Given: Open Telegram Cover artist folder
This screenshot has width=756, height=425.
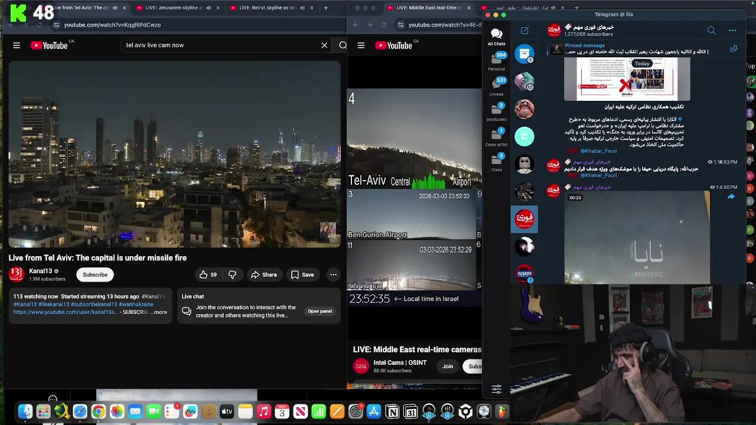Looking at the screenshot, I should coord(497,137).
